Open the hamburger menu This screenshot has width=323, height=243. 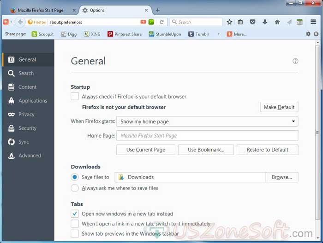pyautogui.click(x=313, y=22)
